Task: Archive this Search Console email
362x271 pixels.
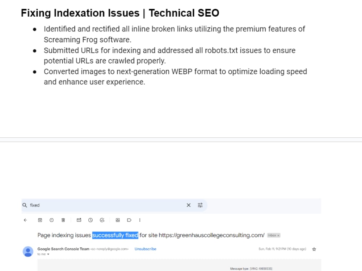Action: tap(40, 220)
